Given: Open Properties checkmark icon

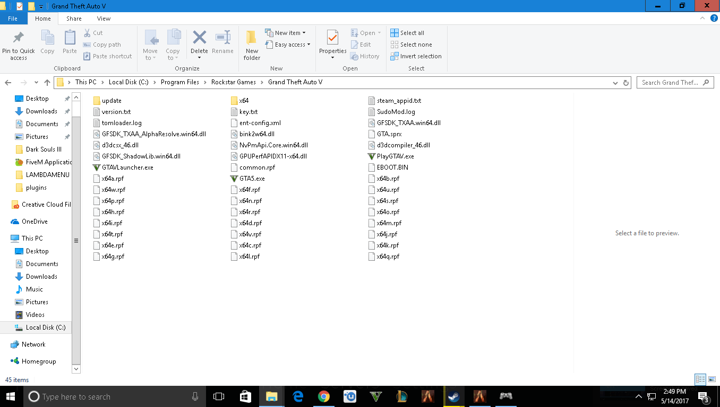Looking at the screenshot, I should pyautogui.click(x=332, y=38).
